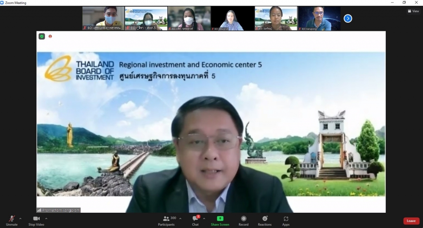Close the Zoom Meeting window
The height and width of the screenshot is (228, 423).
(416, 3)
